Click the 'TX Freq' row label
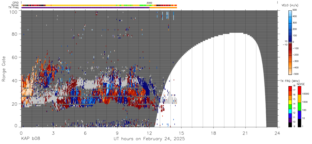Image resolution: width=312 pixels, height=144 pixels. (x=14, y=7)
